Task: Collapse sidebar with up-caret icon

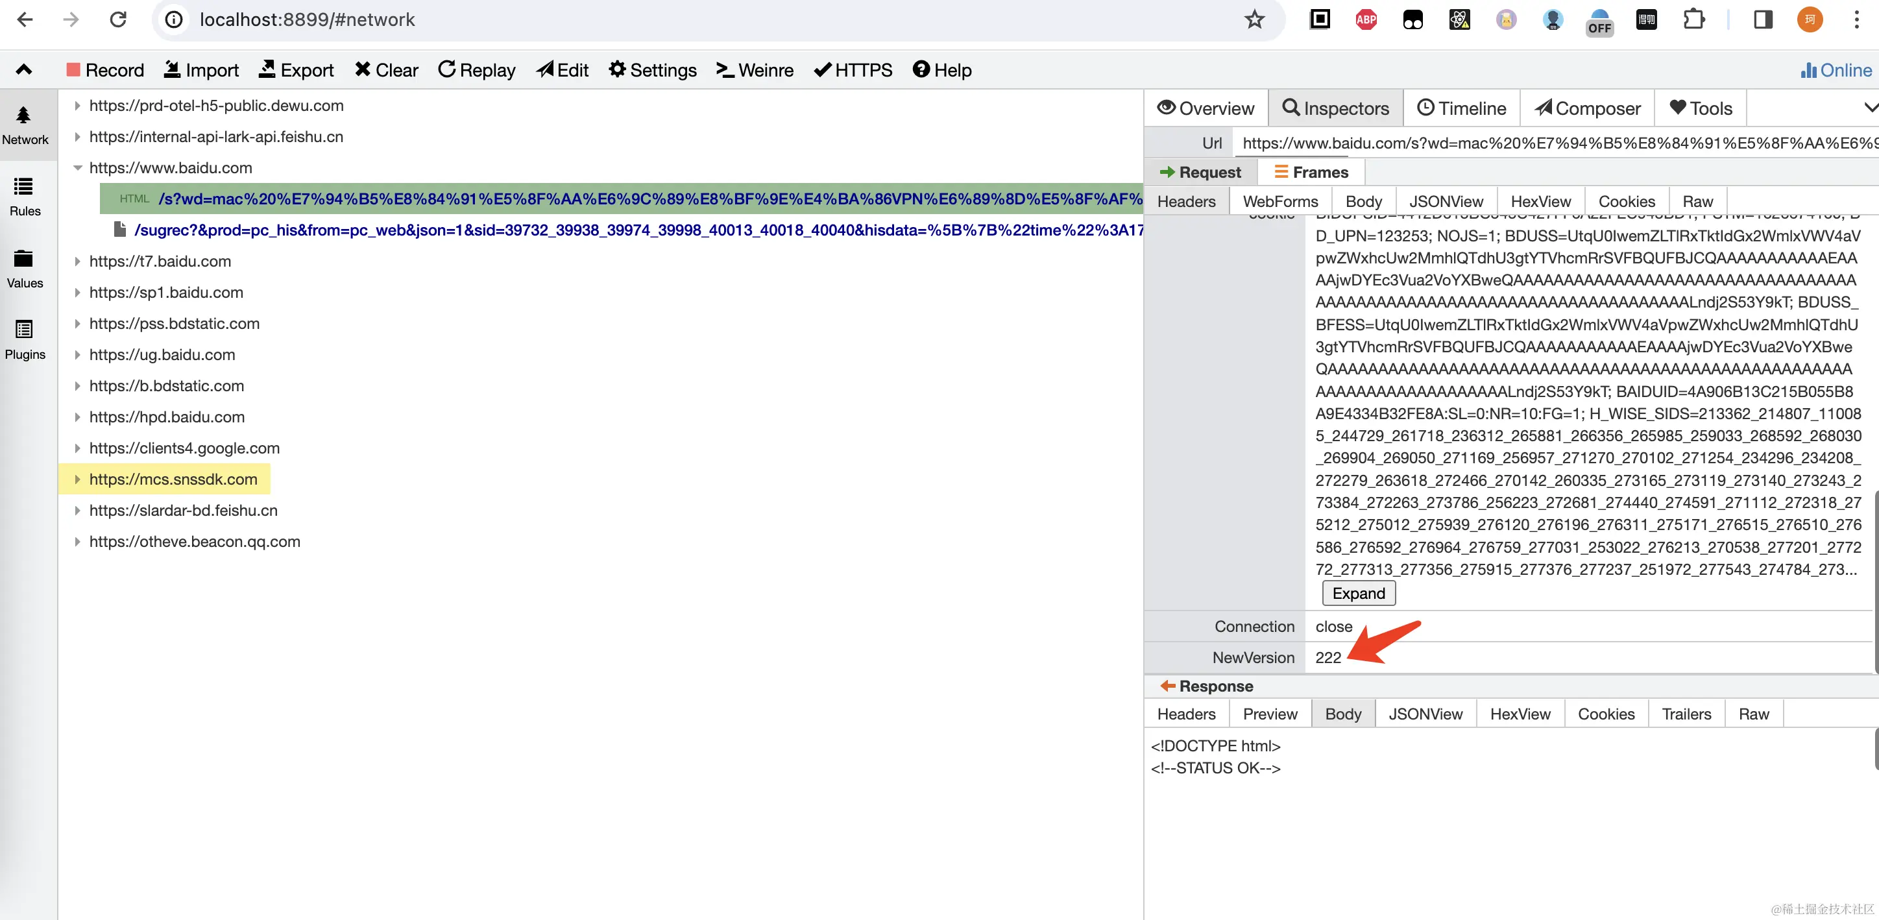Action: click(x=24, y=70)
